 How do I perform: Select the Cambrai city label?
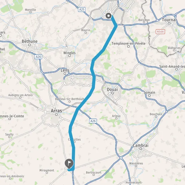coord(141,145)
